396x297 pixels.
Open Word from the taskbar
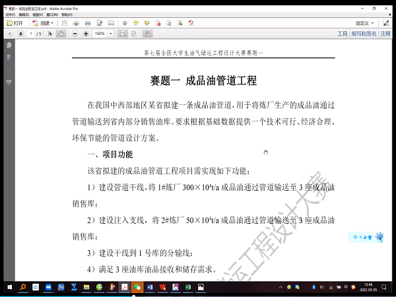150,287
